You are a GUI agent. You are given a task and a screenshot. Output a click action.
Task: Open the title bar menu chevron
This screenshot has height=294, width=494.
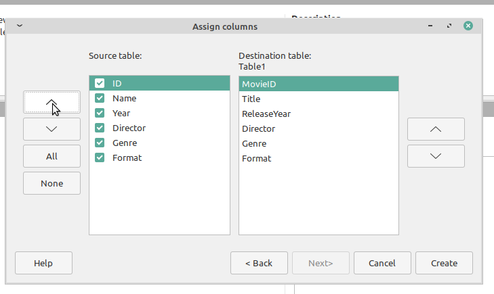click(19, 26)
